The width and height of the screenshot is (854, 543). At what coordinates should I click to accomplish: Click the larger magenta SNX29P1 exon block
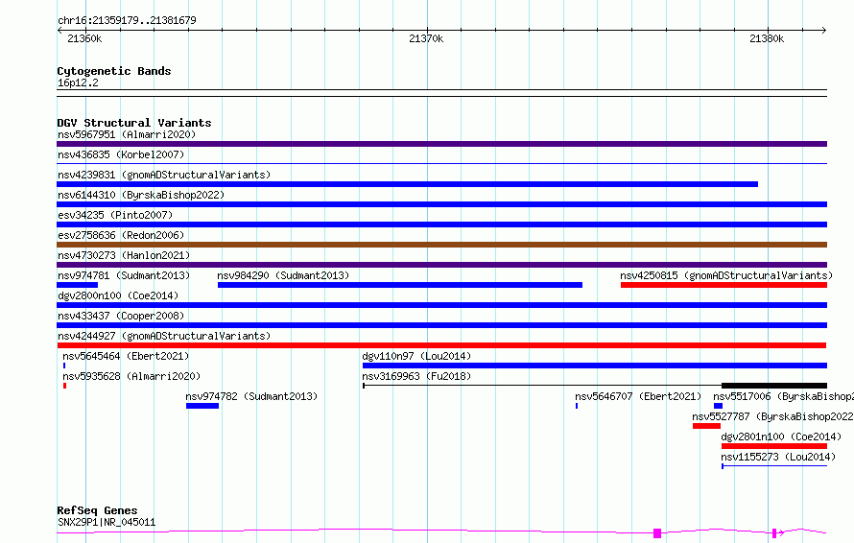pos(657,533)
